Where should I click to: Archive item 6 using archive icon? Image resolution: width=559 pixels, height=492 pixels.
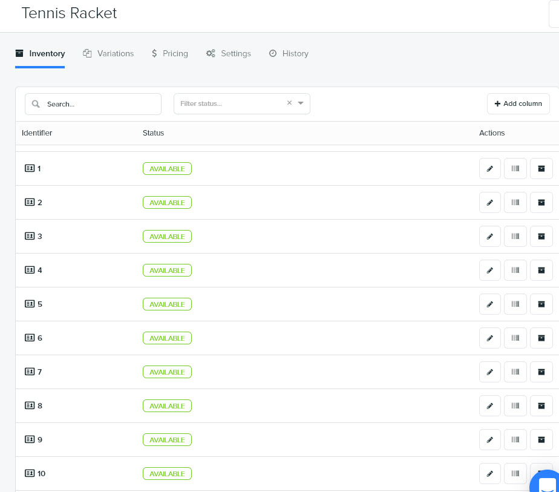pos(541,338)
